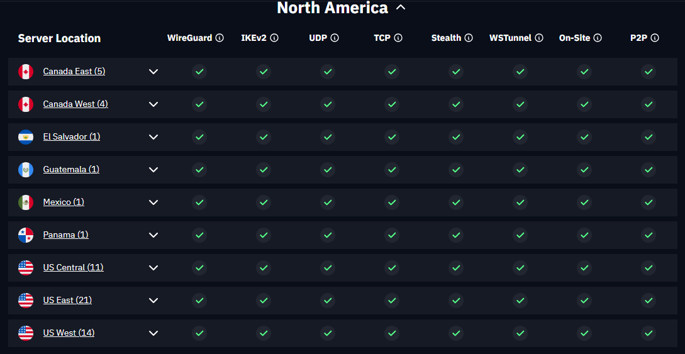The width and height of the screenshot is (685, 354).
Task: Click the info icon next to WireGuard
Action: 220,38
